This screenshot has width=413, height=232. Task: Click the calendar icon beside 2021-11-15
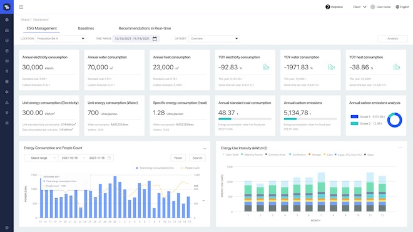109,158
